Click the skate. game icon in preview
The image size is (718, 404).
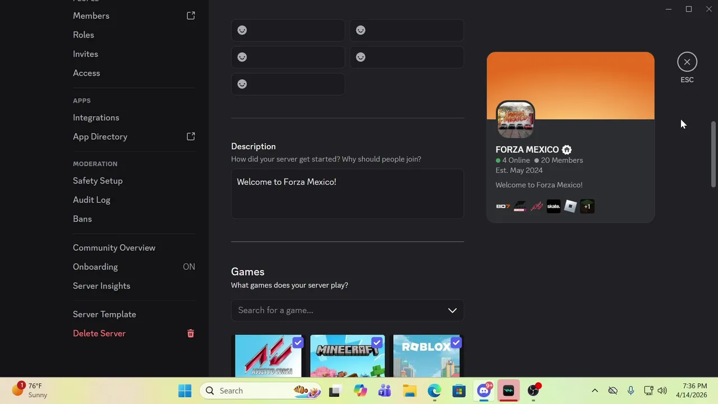click(554, 206)
